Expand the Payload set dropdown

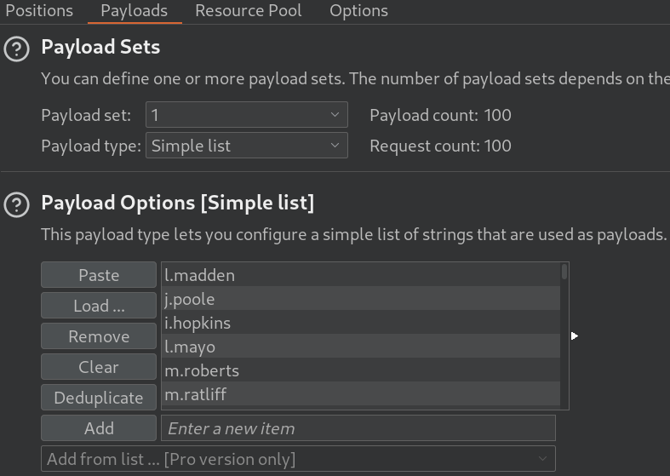pos(247,114)
